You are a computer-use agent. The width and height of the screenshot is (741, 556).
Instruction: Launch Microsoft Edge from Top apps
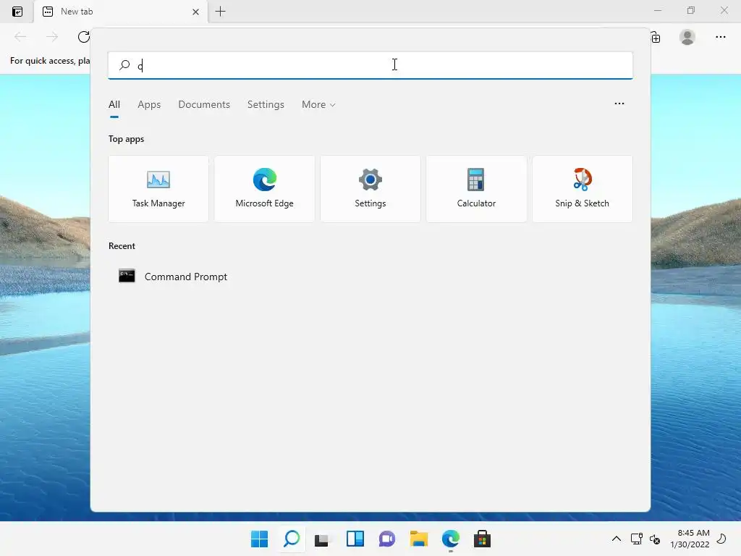(264, 189)
